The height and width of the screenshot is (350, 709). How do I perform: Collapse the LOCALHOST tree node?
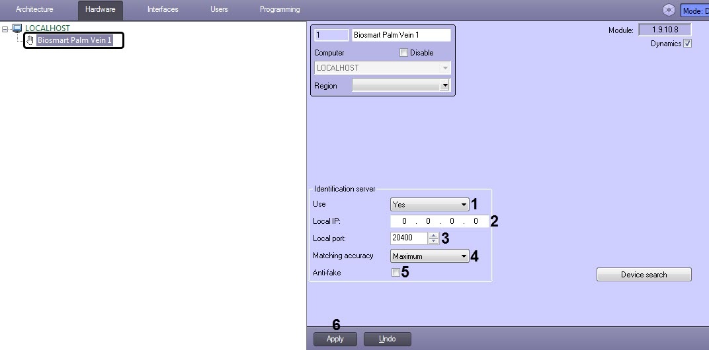pyautogui.click(x=5, y=28)
